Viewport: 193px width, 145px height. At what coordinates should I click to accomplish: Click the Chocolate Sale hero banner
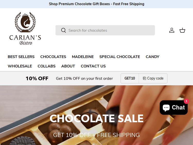[97, 115]
